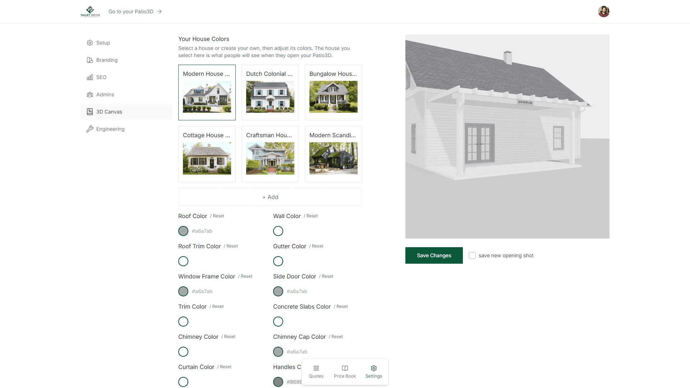
Task: Click Add to create new house
Action: [x=270, y=197]
